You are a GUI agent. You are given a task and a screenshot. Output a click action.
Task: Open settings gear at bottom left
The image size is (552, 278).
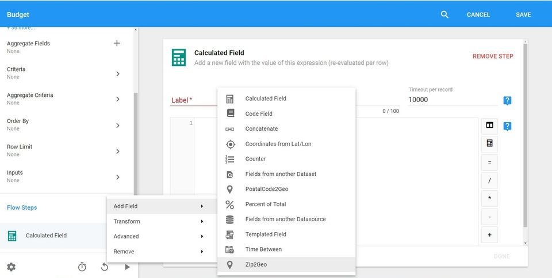11,267
